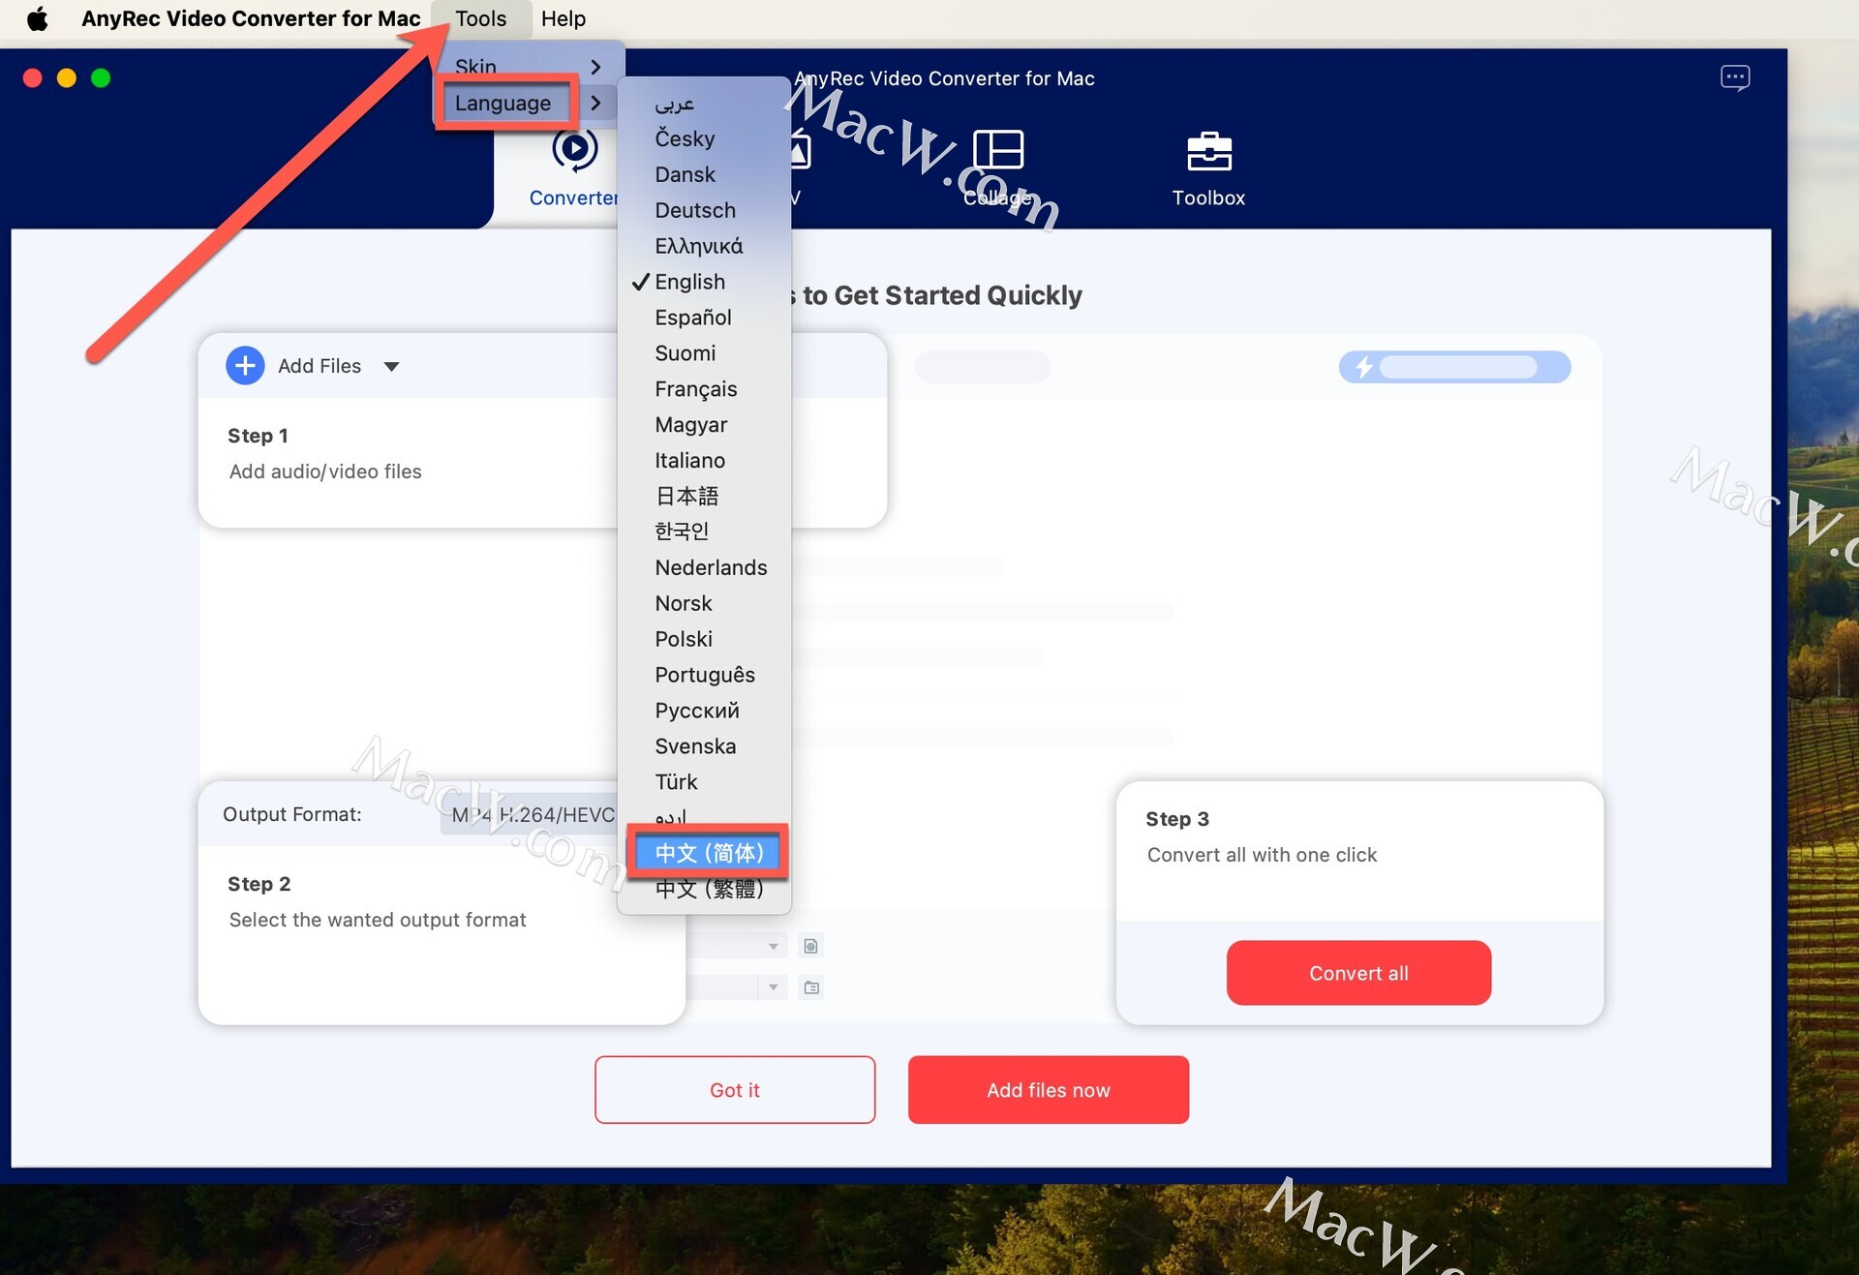
Task: Click the Collage grid icon
Action: tap(998, 150)
